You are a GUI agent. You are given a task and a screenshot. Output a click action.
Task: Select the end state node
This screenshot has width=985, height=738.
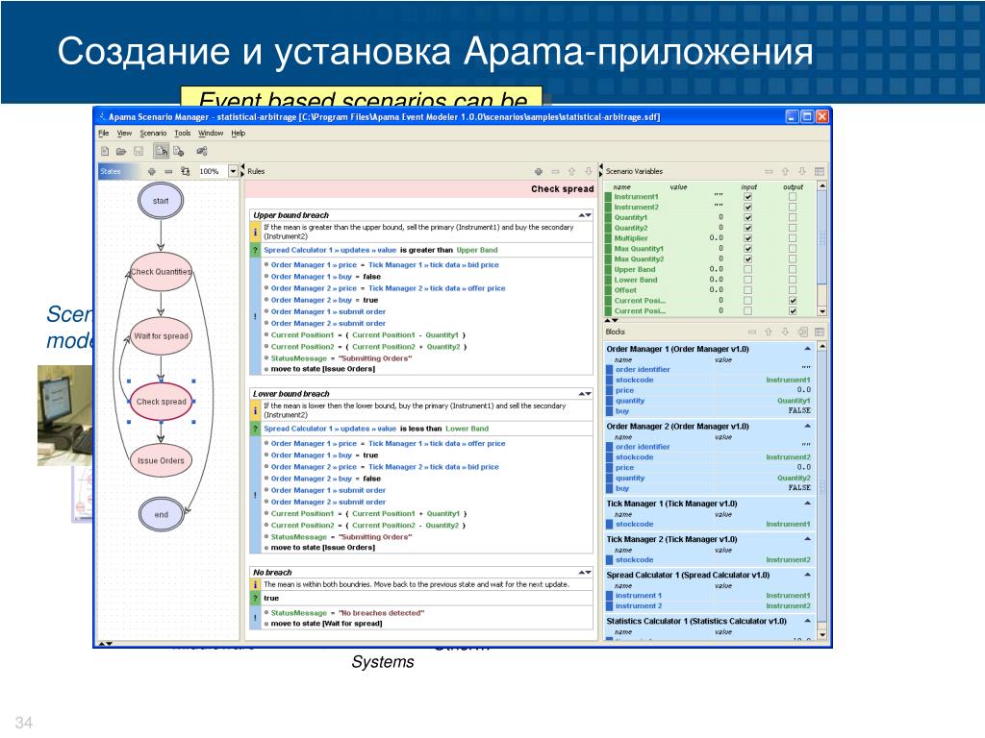click(x=161, y=515)
